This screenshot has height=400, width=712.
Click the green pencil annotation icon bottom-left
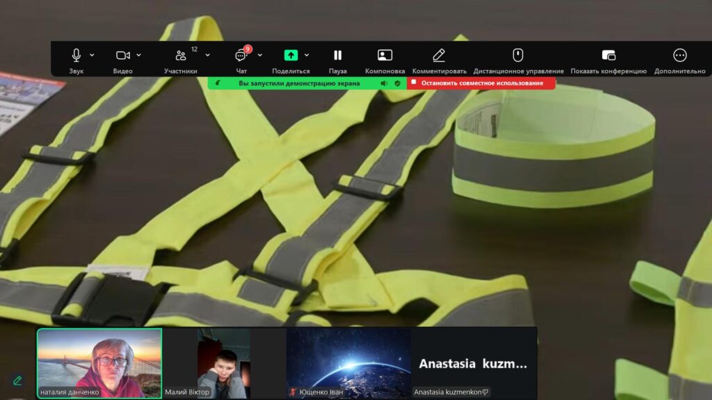pyautogui.click(x=17, y=381)
